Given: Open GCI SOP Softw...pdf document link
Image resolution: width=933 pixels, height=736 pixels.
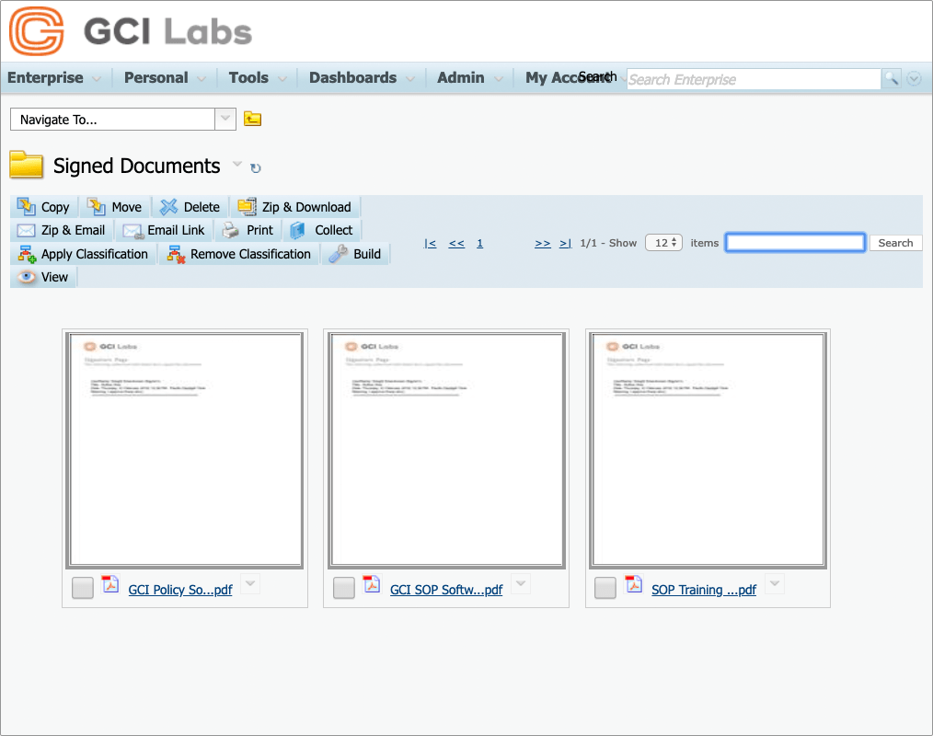Looking at the screenshot, I should (x=446, y=590).
